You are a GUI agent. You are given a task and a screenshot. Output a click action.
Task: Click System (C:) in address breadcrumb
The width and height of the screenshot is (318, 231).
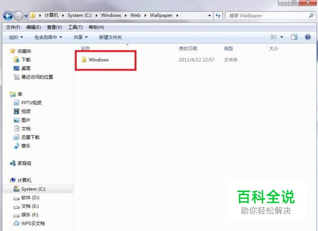pyautogui.click(x=79, y=16)
